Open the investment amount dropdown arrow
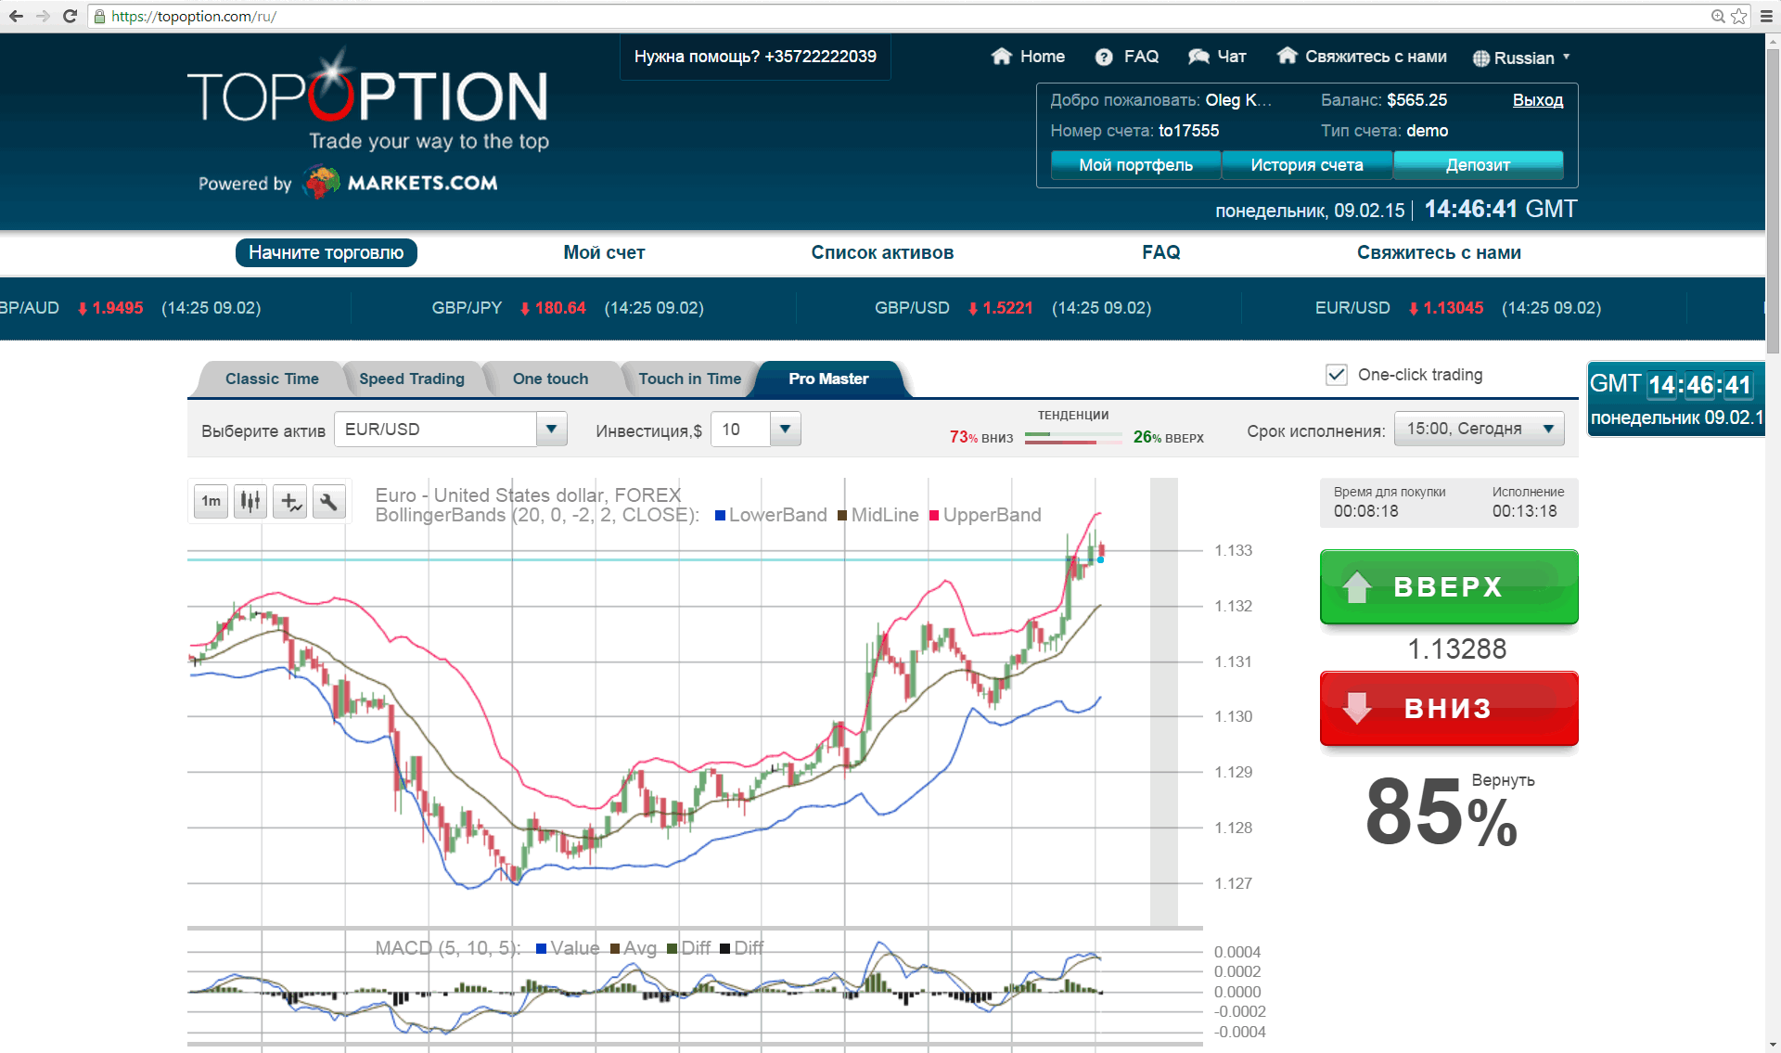This screenshot has height=1053, width=1781. (786, 429)
